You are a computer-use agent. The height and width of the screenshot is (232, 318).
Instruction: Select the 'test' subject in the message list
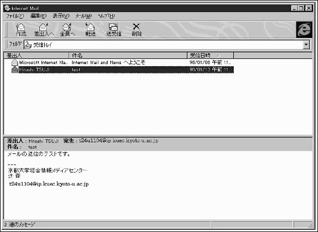[x=76, y=70]
